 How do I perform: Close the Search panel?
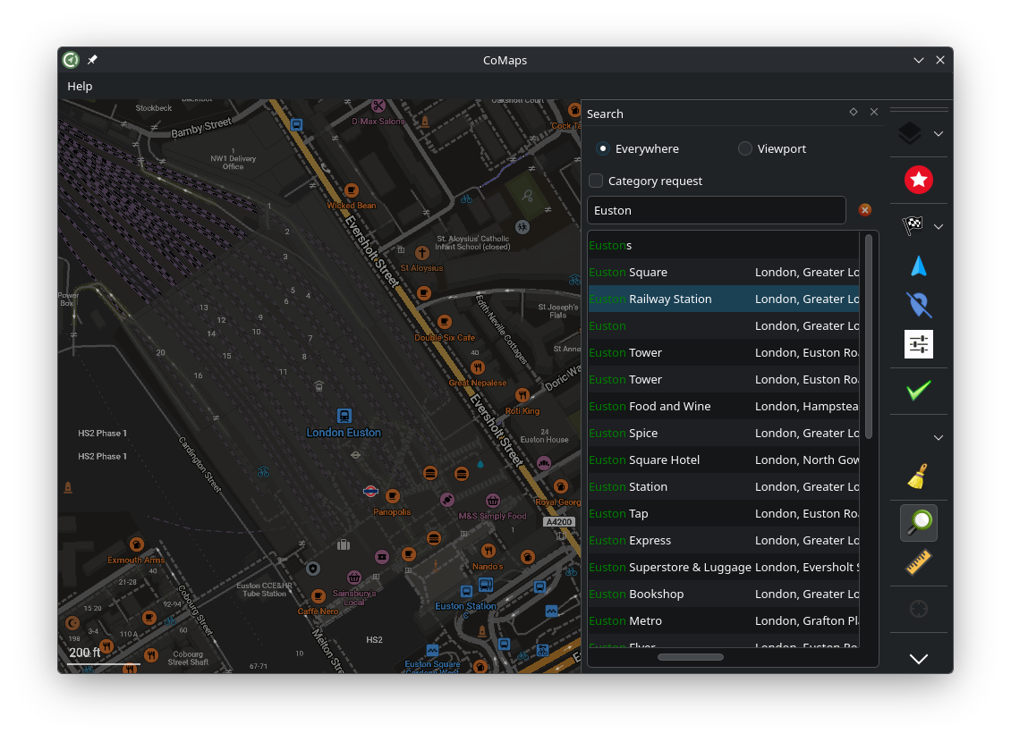point(873,112)
